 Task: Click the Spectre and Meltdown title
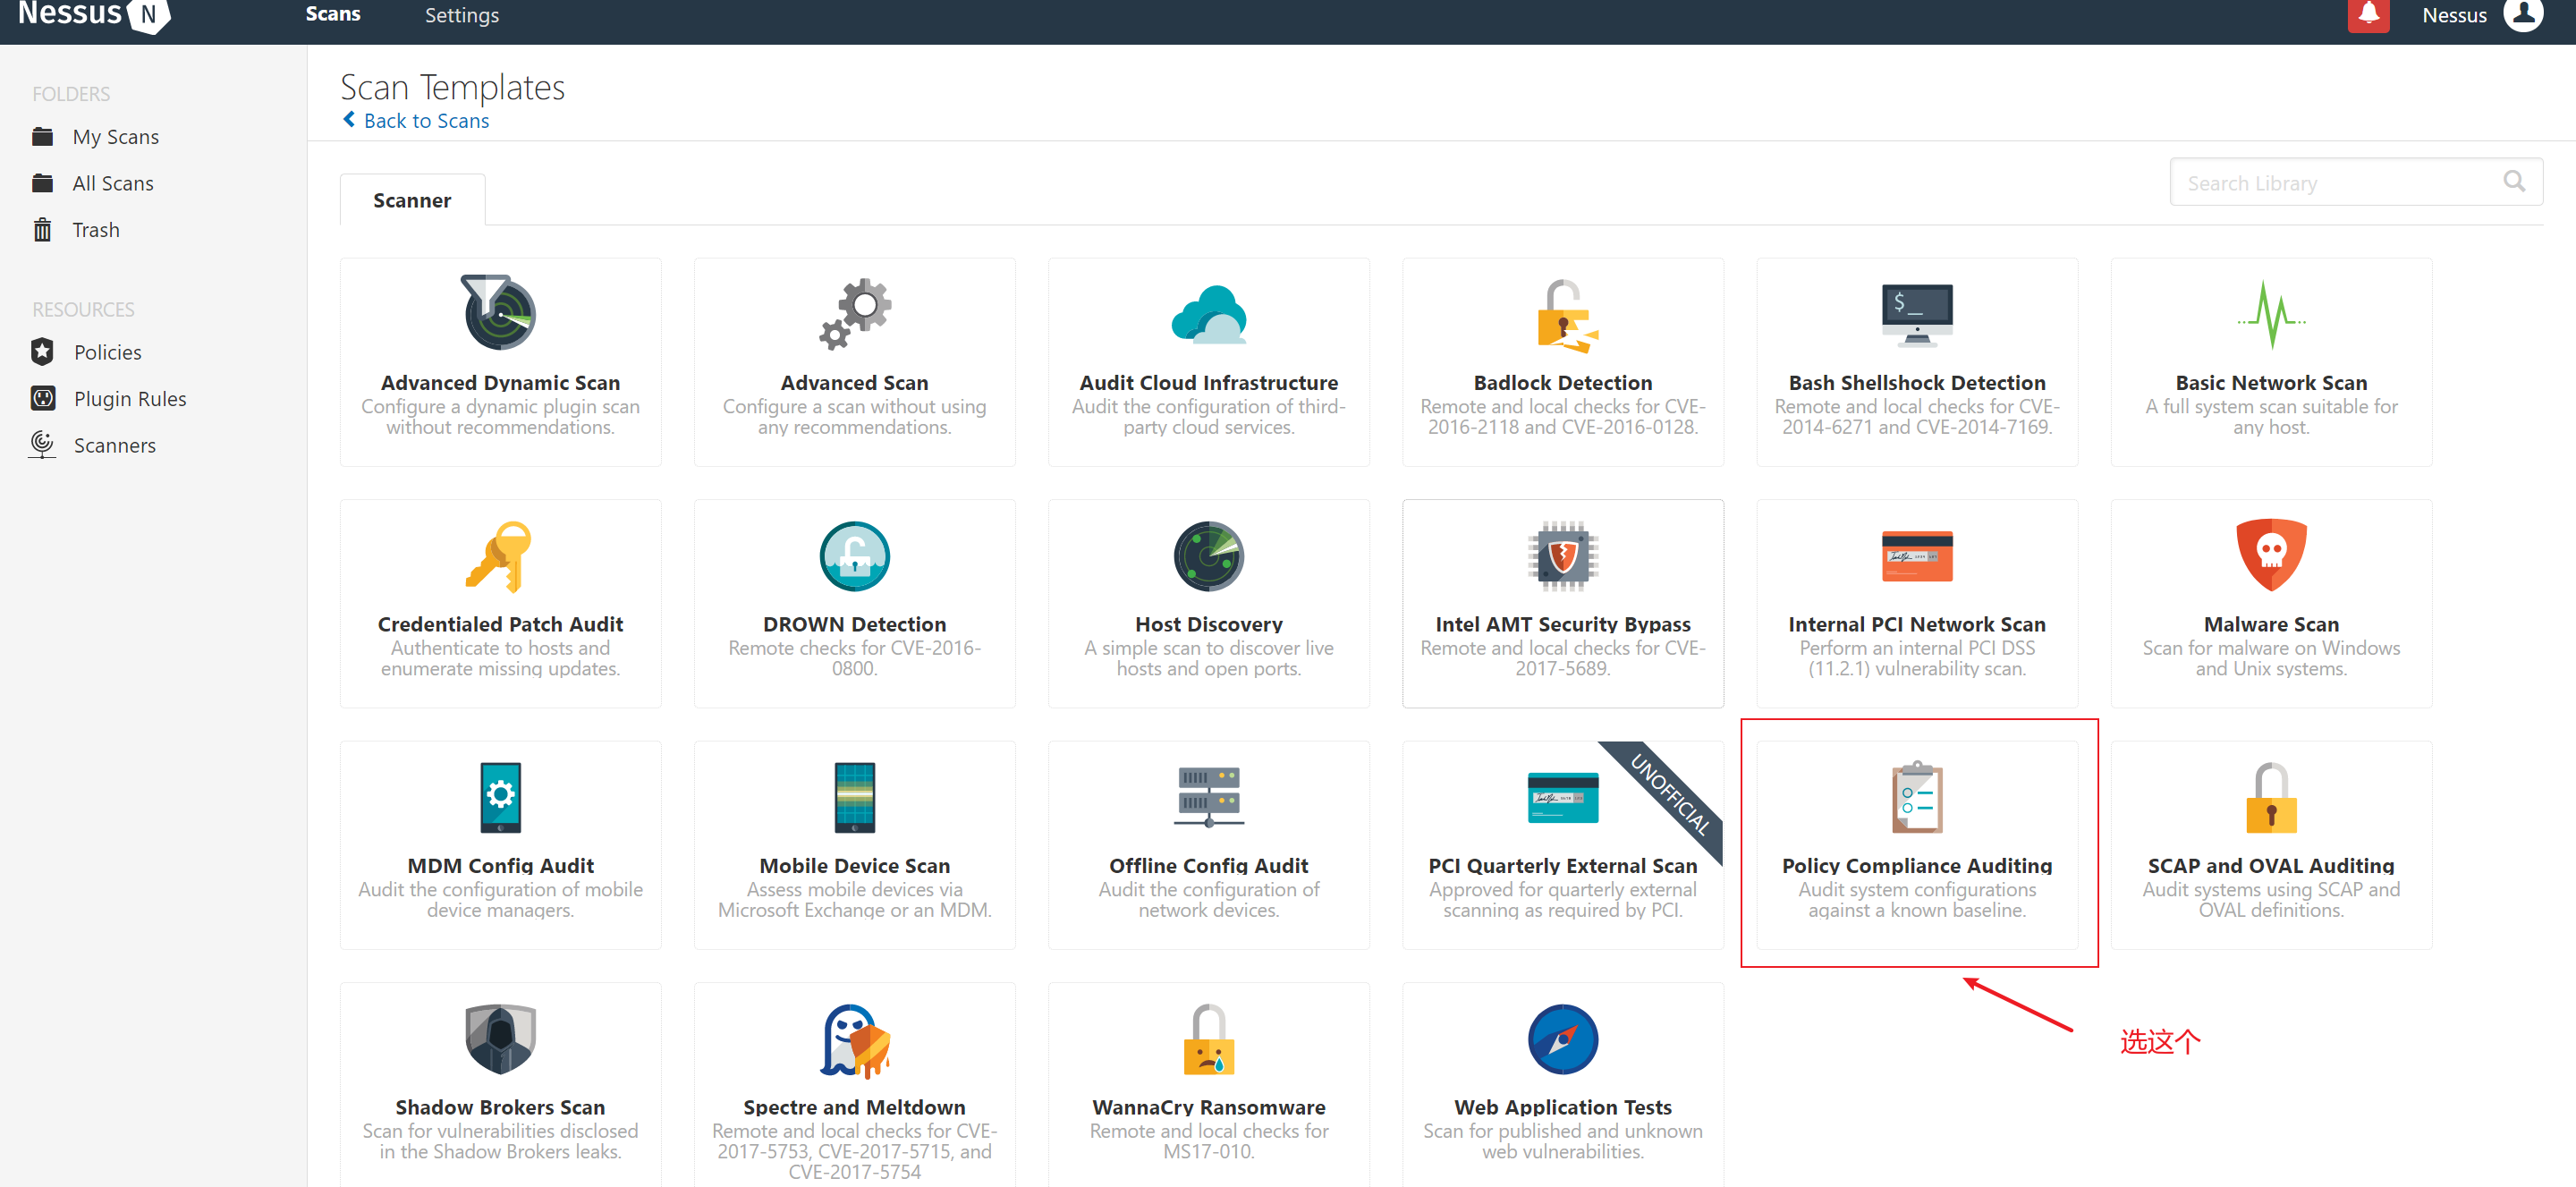855,1107
